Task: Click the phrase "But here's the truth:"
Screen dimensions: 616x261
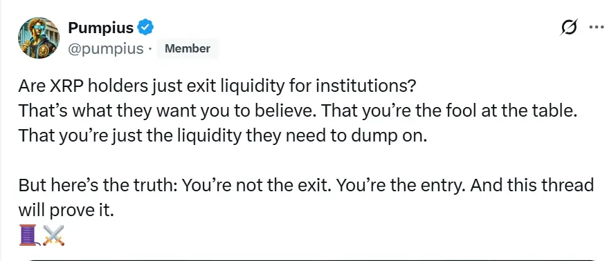Action: point(98,185)
